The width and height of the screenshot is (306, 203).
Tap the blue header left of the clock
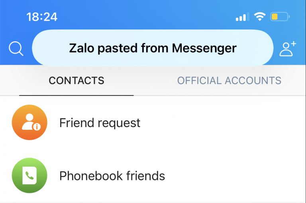point(12,17)
